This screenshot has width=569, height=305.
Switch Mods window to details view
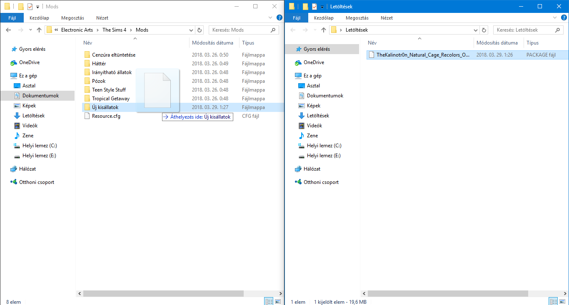(269, 302)
